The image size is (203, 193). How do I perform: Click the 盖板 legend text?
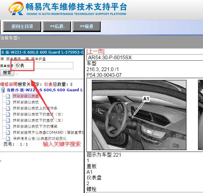pyautogui.click(x=92, y=166)
